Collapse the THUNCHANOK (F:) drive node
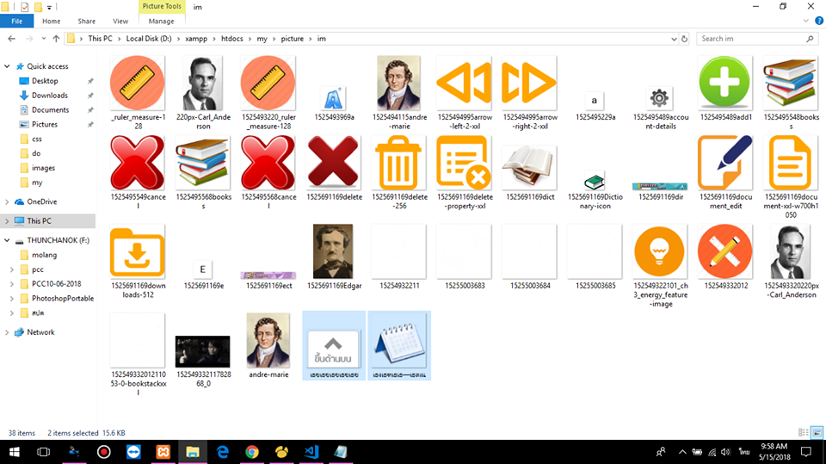Screen dimensions: 826x464 point(7,240)
